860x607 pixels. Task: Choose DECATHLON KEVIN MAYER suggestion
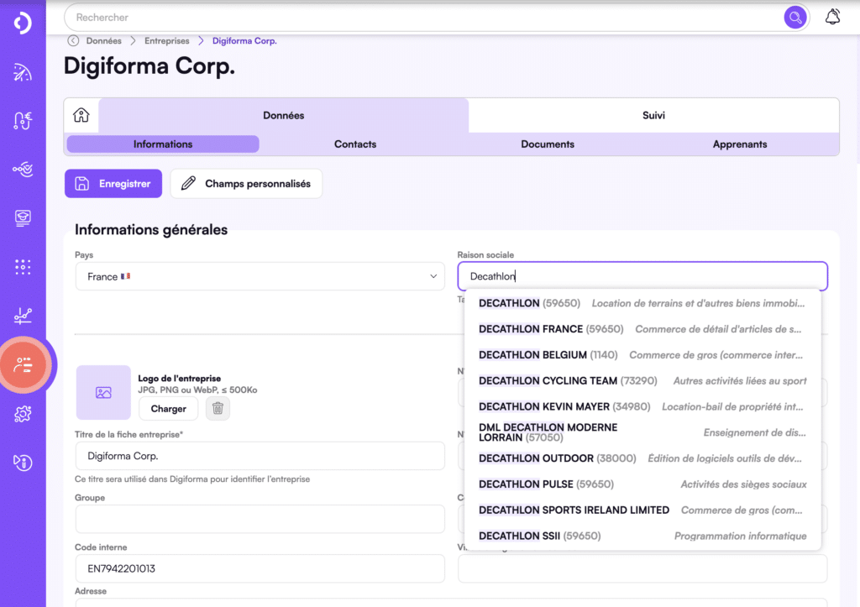pyautogui.click(x=642, y=406)
